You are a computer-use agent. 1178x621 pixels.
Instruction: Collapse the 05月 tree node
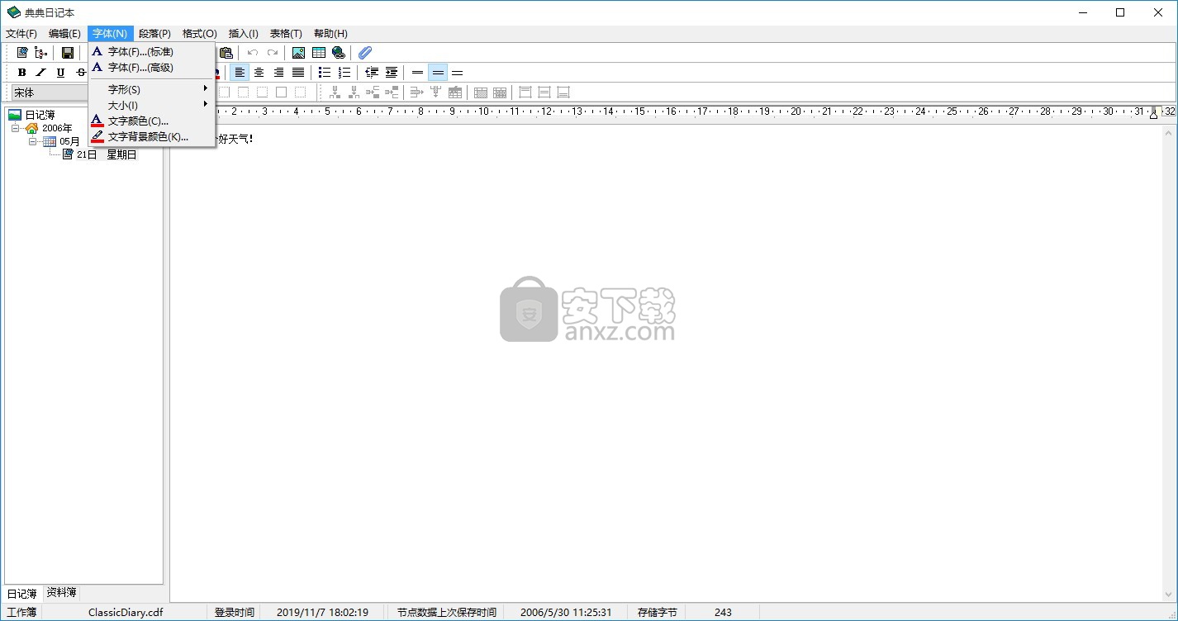point(33,142)
